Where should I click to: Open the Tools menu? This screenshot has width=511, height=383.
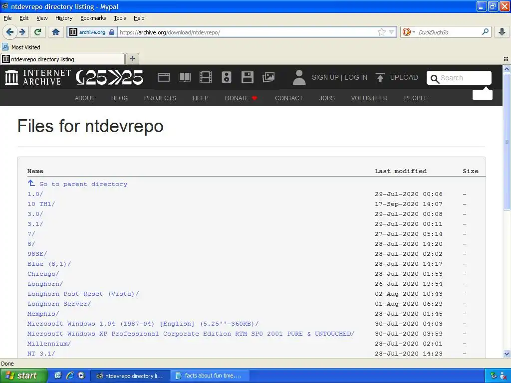(120, 18)
